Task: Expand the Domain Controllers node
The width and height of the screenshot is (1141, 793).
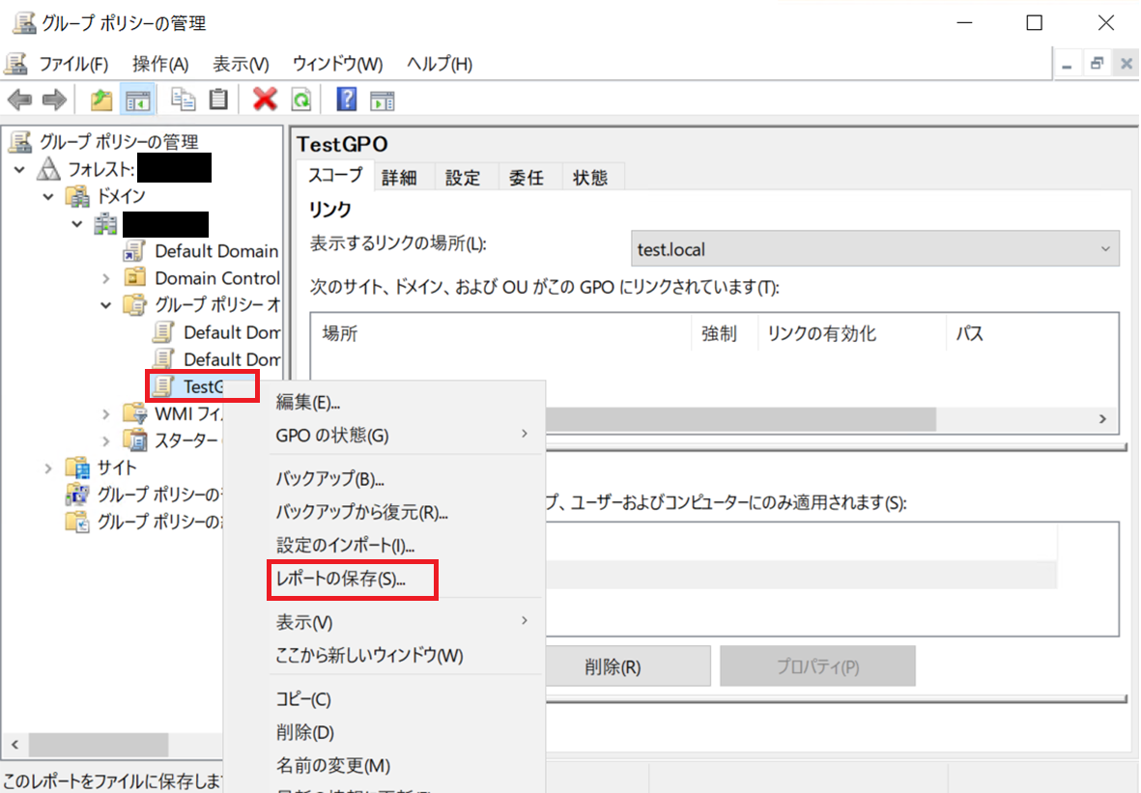Action: (106, 278)
